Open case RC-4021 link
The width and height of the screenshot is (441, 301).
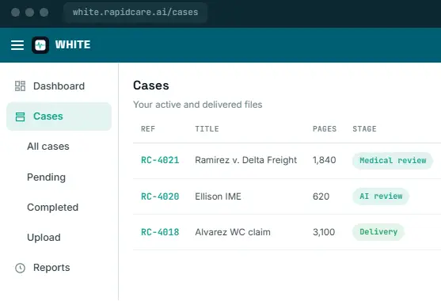pyautogui.click(x=160, y=160)
